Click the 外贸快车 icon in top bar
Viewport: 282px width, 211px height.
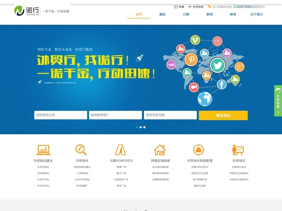[190, 7]
